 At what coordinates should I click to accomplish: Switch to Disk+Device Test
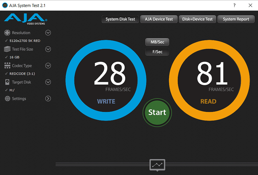pos(197,19)
